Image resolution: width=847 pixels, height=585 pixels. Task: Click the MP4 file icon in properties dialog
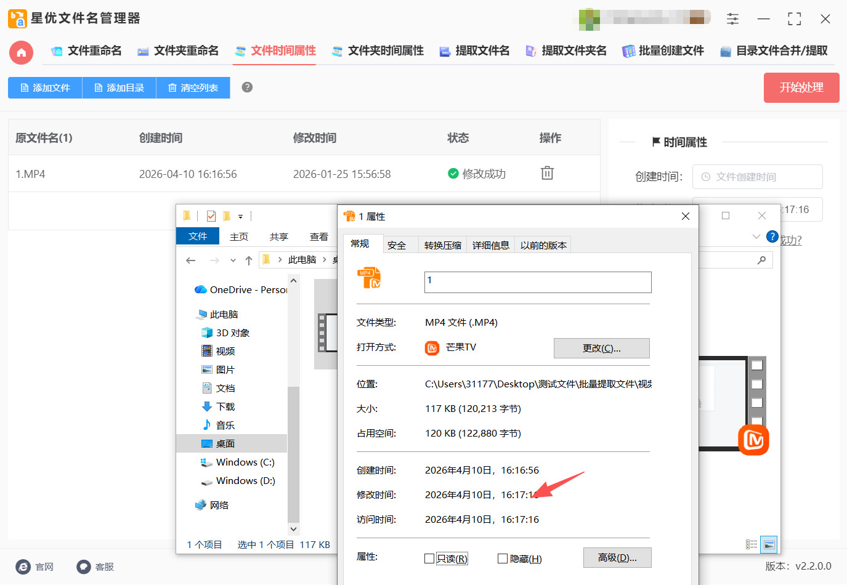(369, 278)
